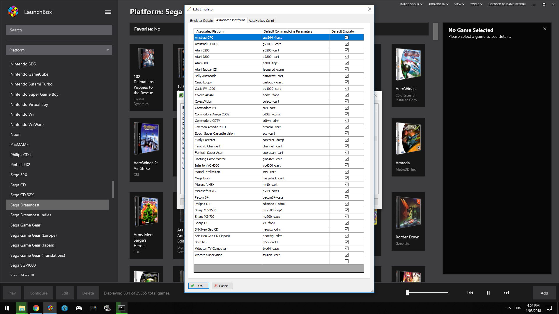Open the Platform filter dropdown
Image resolution: width=559 pixels, height=314 pixels.
(59, 50)
